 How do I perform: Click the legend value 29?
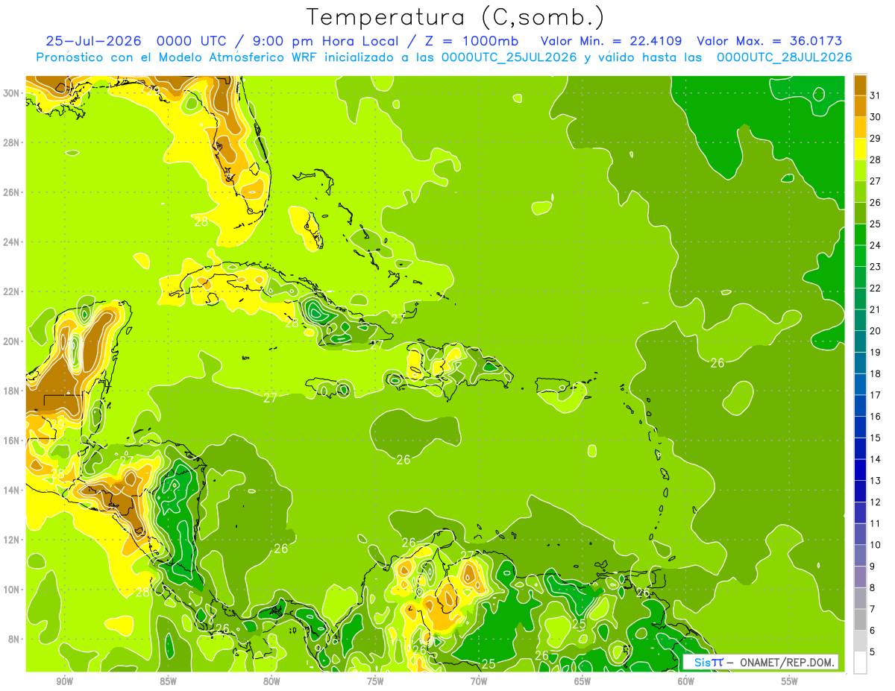click(x=876, y=139)
